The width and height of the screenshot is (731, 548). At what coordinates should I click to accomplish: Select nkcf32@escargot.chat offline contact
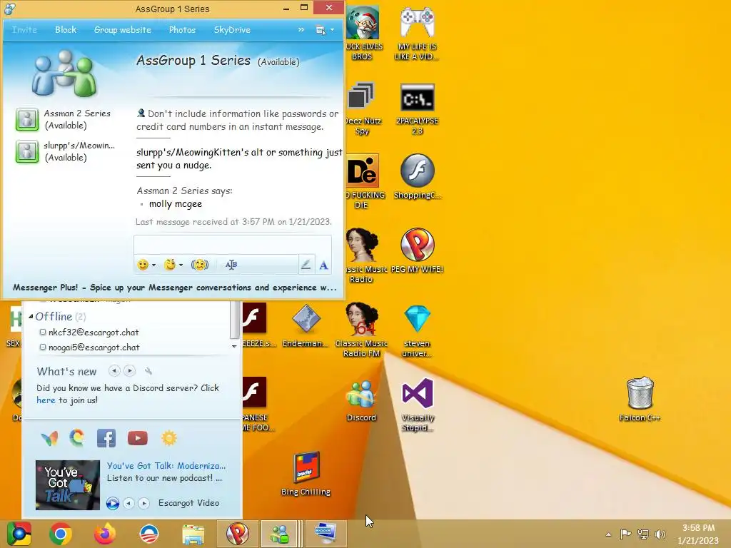94,333
